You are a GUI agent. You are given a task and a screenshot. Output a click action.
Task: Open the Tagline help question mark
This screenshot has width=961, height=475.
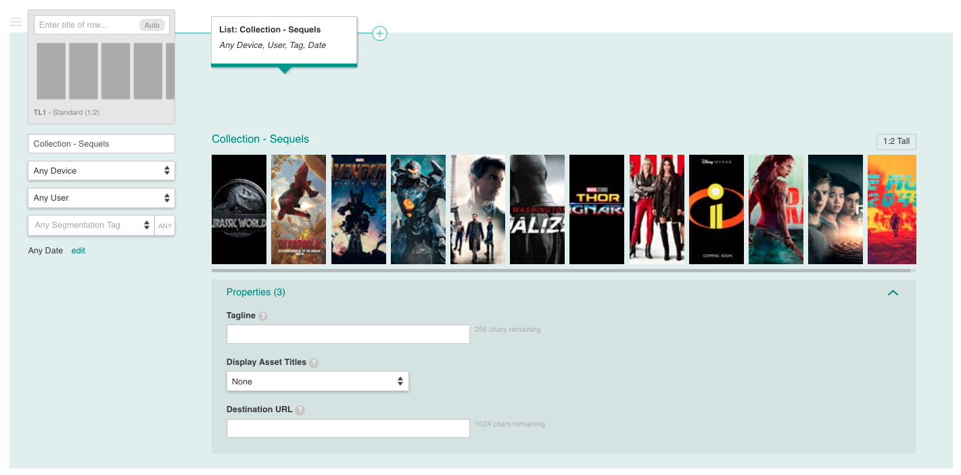pyautogui.click(x=263, y=316)
